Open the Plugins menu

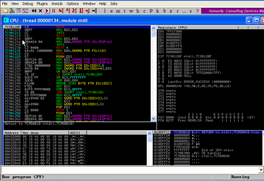coord(42,3)
